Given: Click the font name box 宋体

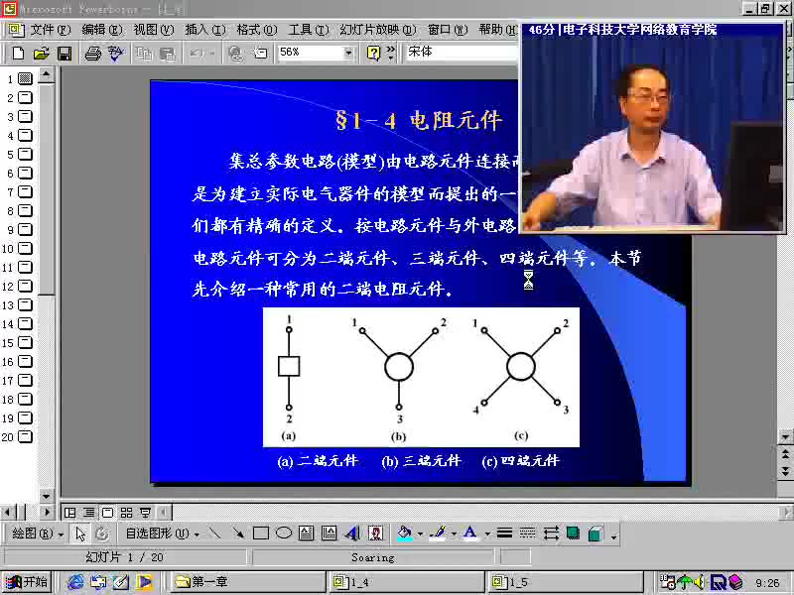Looking at the screenshot, I should (x=461, y=53).
